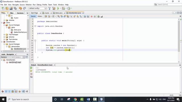This screenshot has width=182, height=102.
Task: Click the Find Selection magnifier in editor toolbar
Action: [x=59, y=16]
